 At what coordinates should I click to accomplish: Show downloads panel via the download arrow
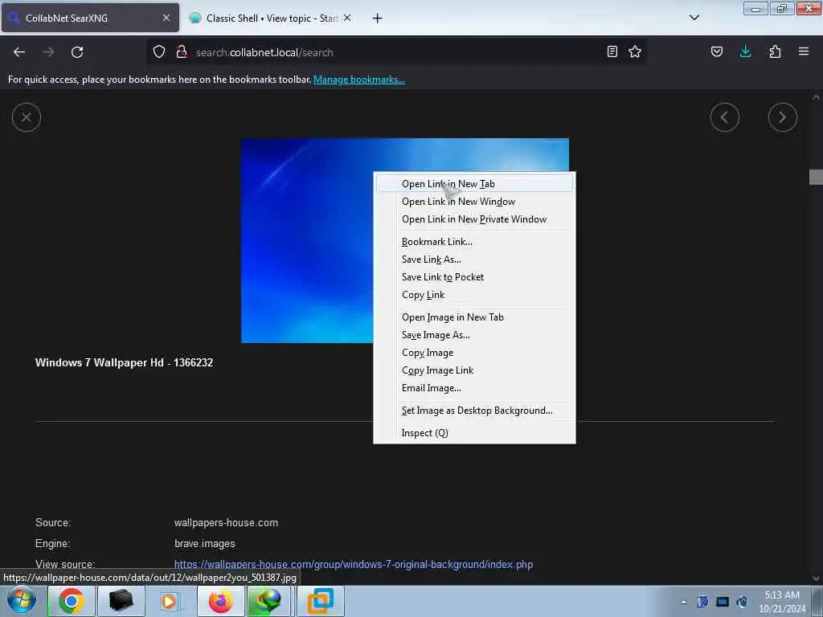(x=745, y=51)
